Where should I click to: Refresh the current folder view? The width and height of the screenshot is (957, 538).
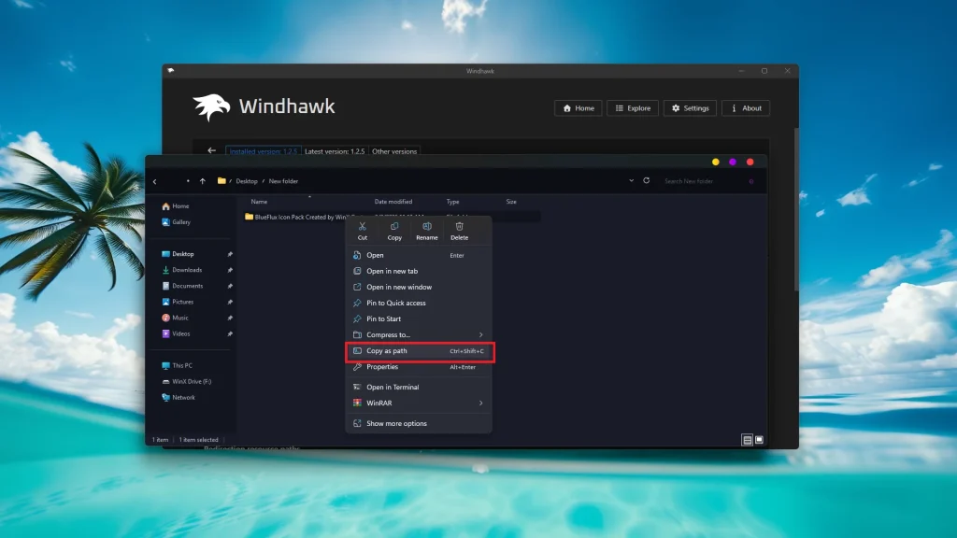646,181
